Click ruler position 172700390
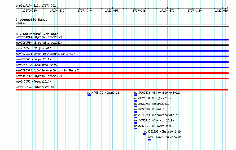The image size is (236, 150). (222, 11)
